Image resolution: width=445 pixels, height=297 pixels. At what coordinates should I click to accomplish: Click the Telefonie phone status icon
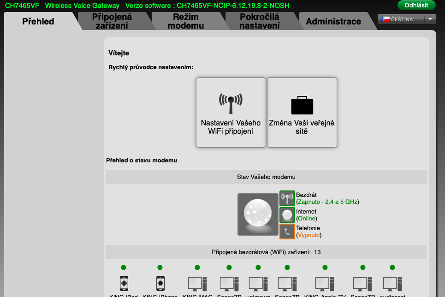(x=287, y=232)
